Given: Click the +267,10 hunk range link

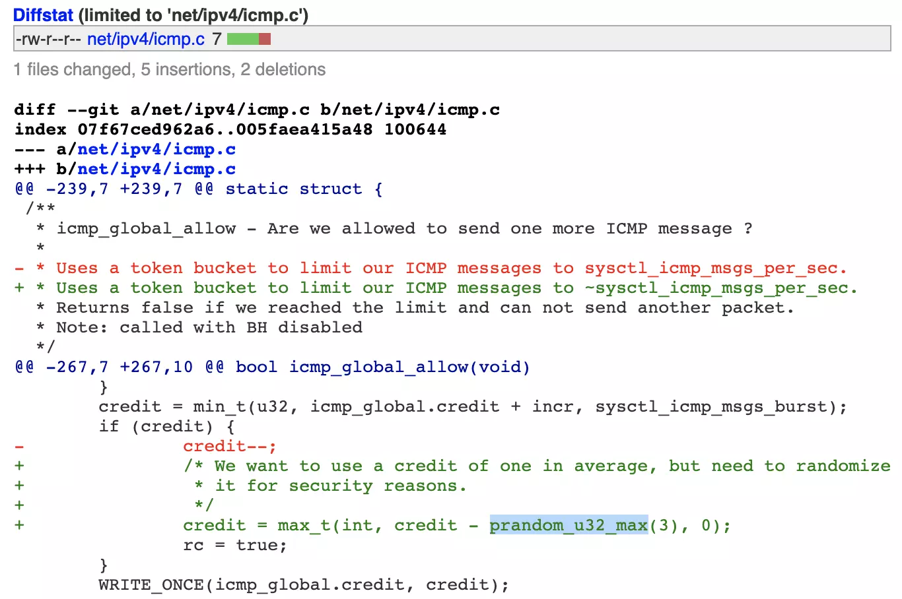Looking at the screenshot, I should pos(156,367).
